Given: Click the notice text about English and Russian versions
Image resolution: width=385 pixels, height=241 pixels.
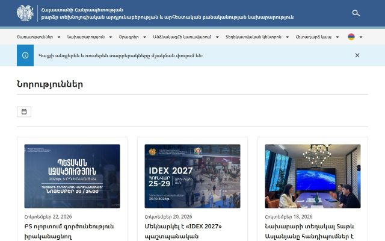Looking at the screenshot, I should coord(120,55).
